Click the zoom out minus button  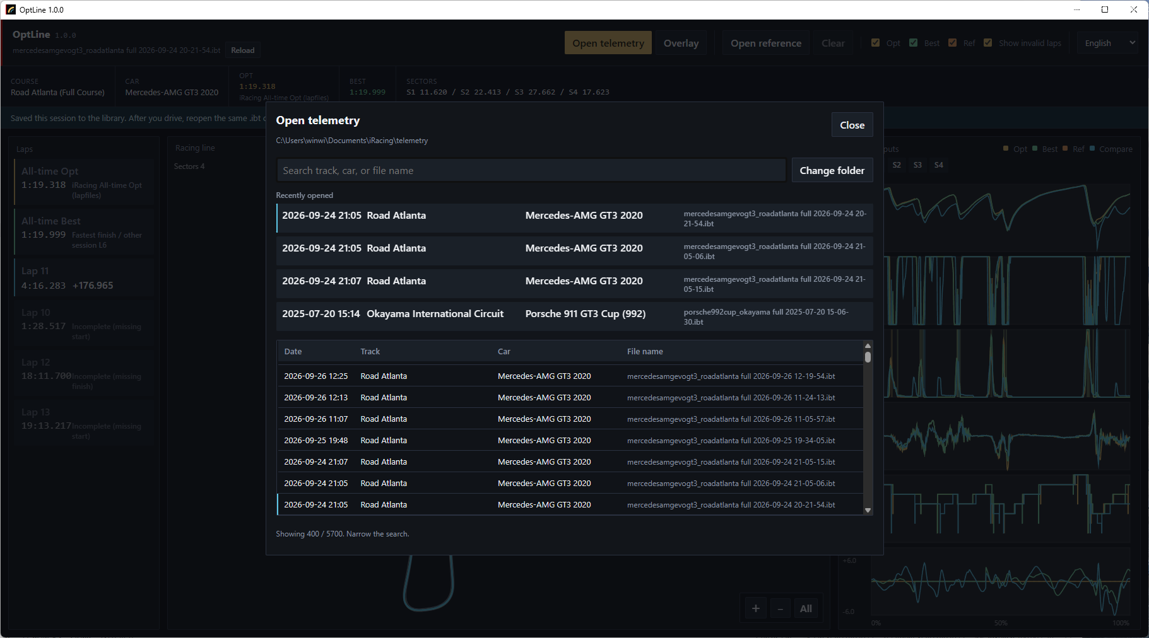pyautogui.click(x=781, y=608)
